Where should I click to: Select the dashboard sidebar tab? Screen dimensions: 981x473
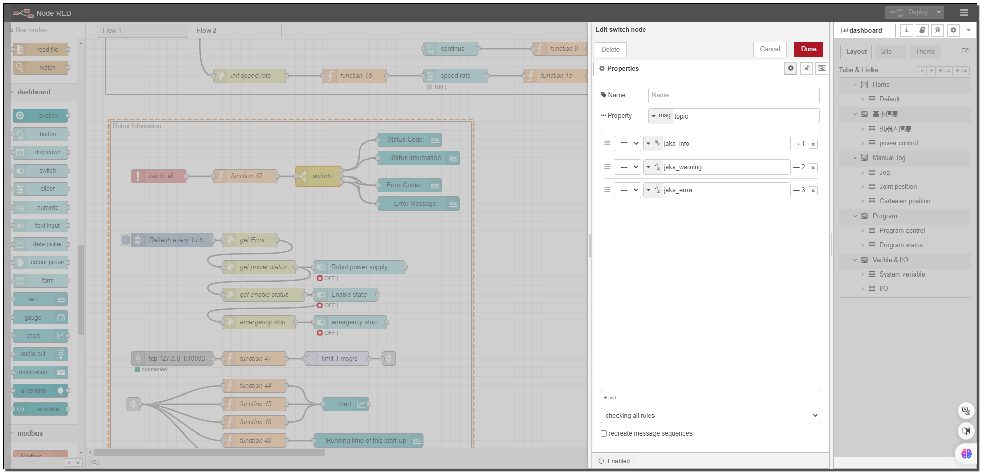(865, 31)
